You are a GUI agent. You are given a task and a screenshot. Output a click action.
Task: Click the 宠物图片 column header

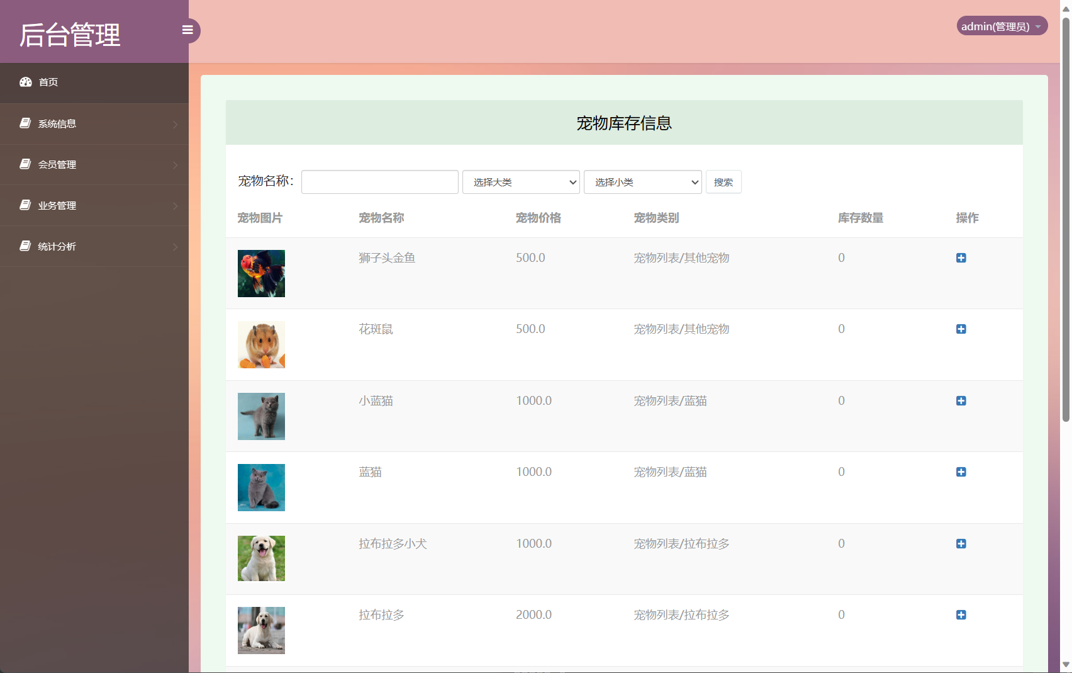pos(260,218)
